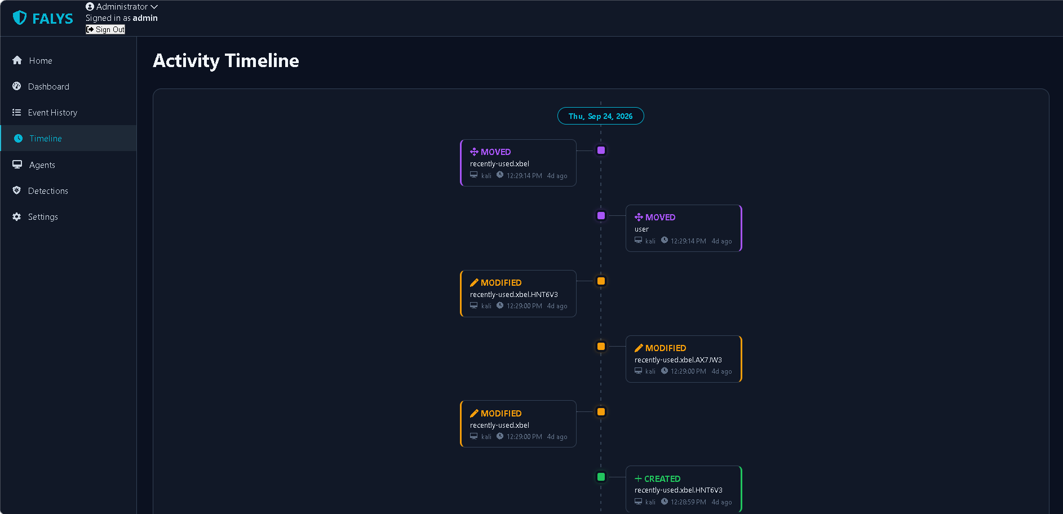Click the 'Activity Timeline' page heading
Screen dimensions: 1063x514
226,60
